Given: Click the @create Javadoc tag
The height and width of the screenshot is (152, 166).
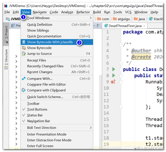Looking at the screenshot, I should tap(141, 57).
